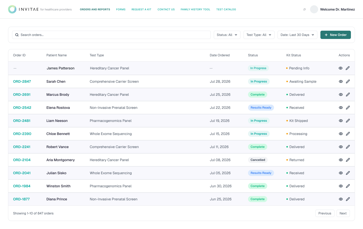The height and width of the screenshot is (229, 363).
Task: Click Dr. Martinez's profile avatar
Action: click(x=314, y=9)
